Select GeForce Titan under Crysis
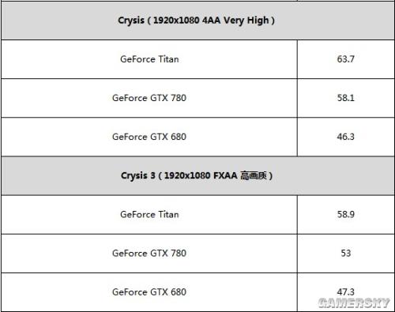The width and height of the screenshot is (395, 312). pyautogui.click(x=149, y=59)
